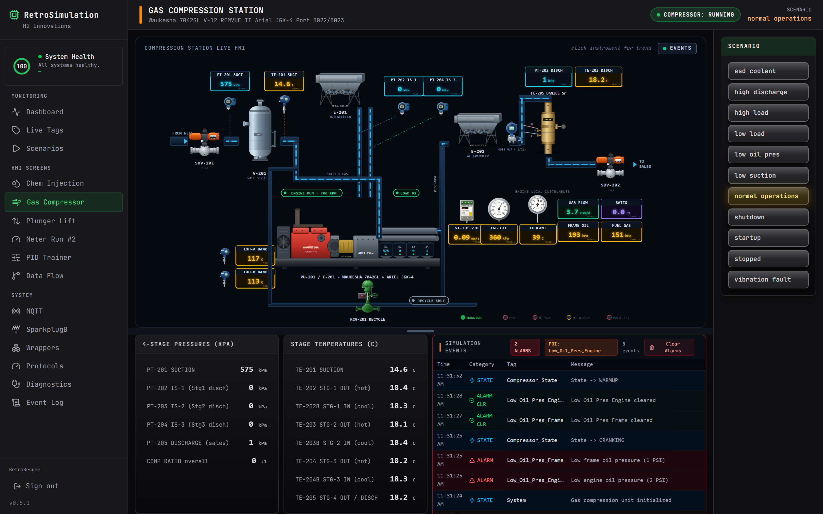The width and height of the screenshot is (823, 514).
Task: Click the SDV-201 ESD valve graphic
Action: point(204,142)
